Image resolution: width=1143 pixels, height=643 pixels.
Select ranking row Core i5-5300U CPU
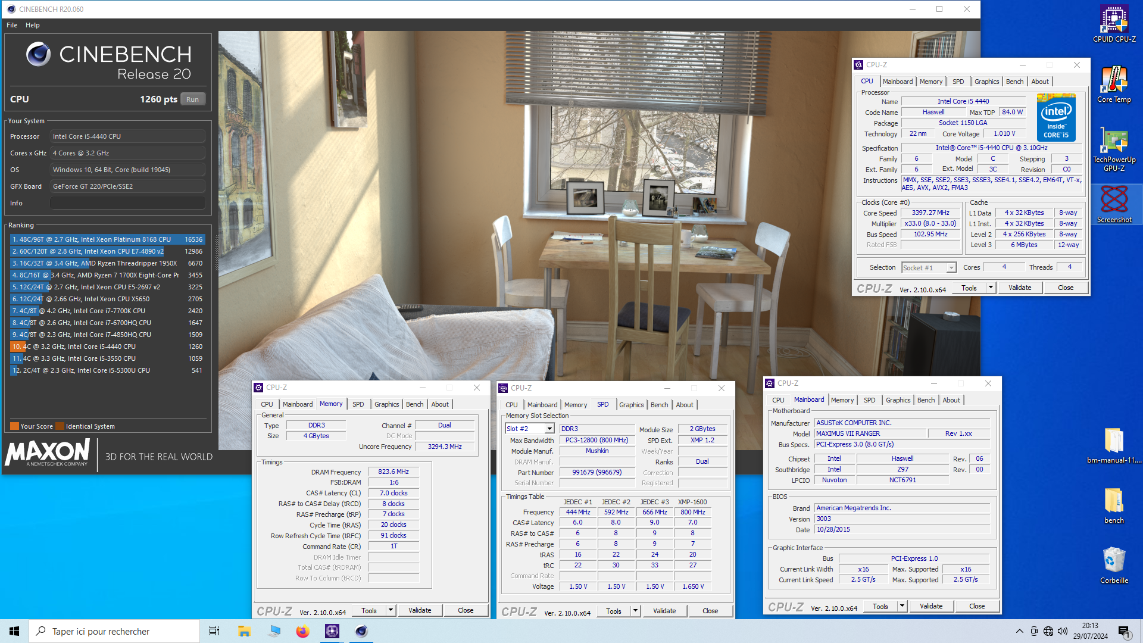tap(108, 370)
